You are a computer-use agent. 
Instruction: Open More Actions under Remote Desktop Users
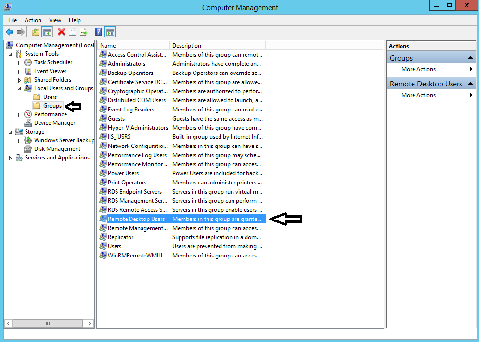pos(431,95)
